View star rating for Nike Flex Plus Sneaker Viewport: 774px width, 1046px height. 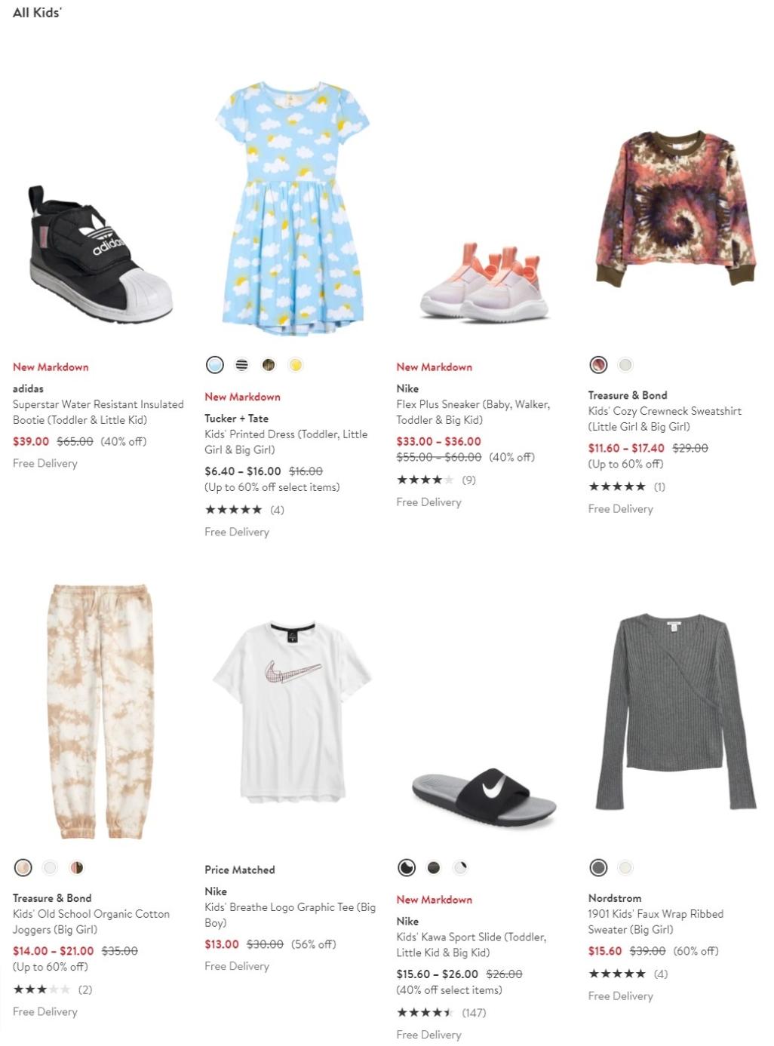425,480
